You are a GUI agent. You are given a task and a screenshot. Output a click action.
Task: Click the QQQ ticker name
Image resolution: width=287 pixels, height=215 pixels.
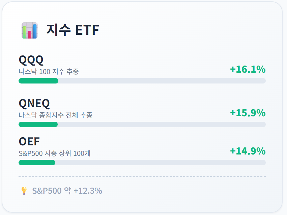[31, 60]
